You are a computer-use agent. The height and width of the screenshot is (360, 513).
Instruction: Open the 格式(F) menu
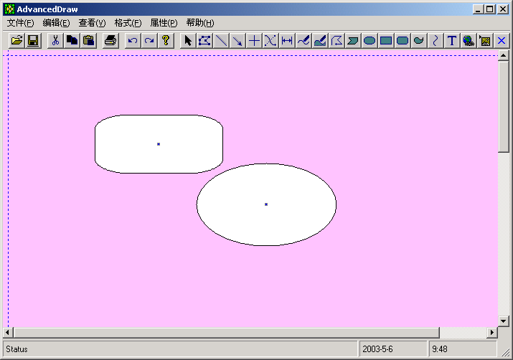click(128, 23)
